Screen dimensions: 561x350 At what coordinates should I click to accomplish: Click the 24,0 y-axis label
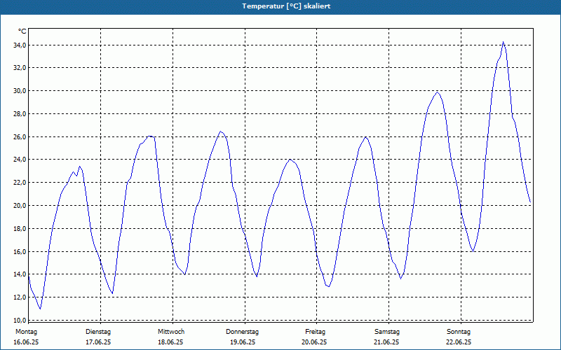[20, 160]
